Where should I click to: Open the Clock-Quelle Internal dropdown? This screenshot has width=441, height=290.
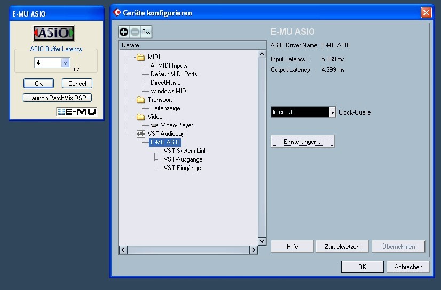332,112
